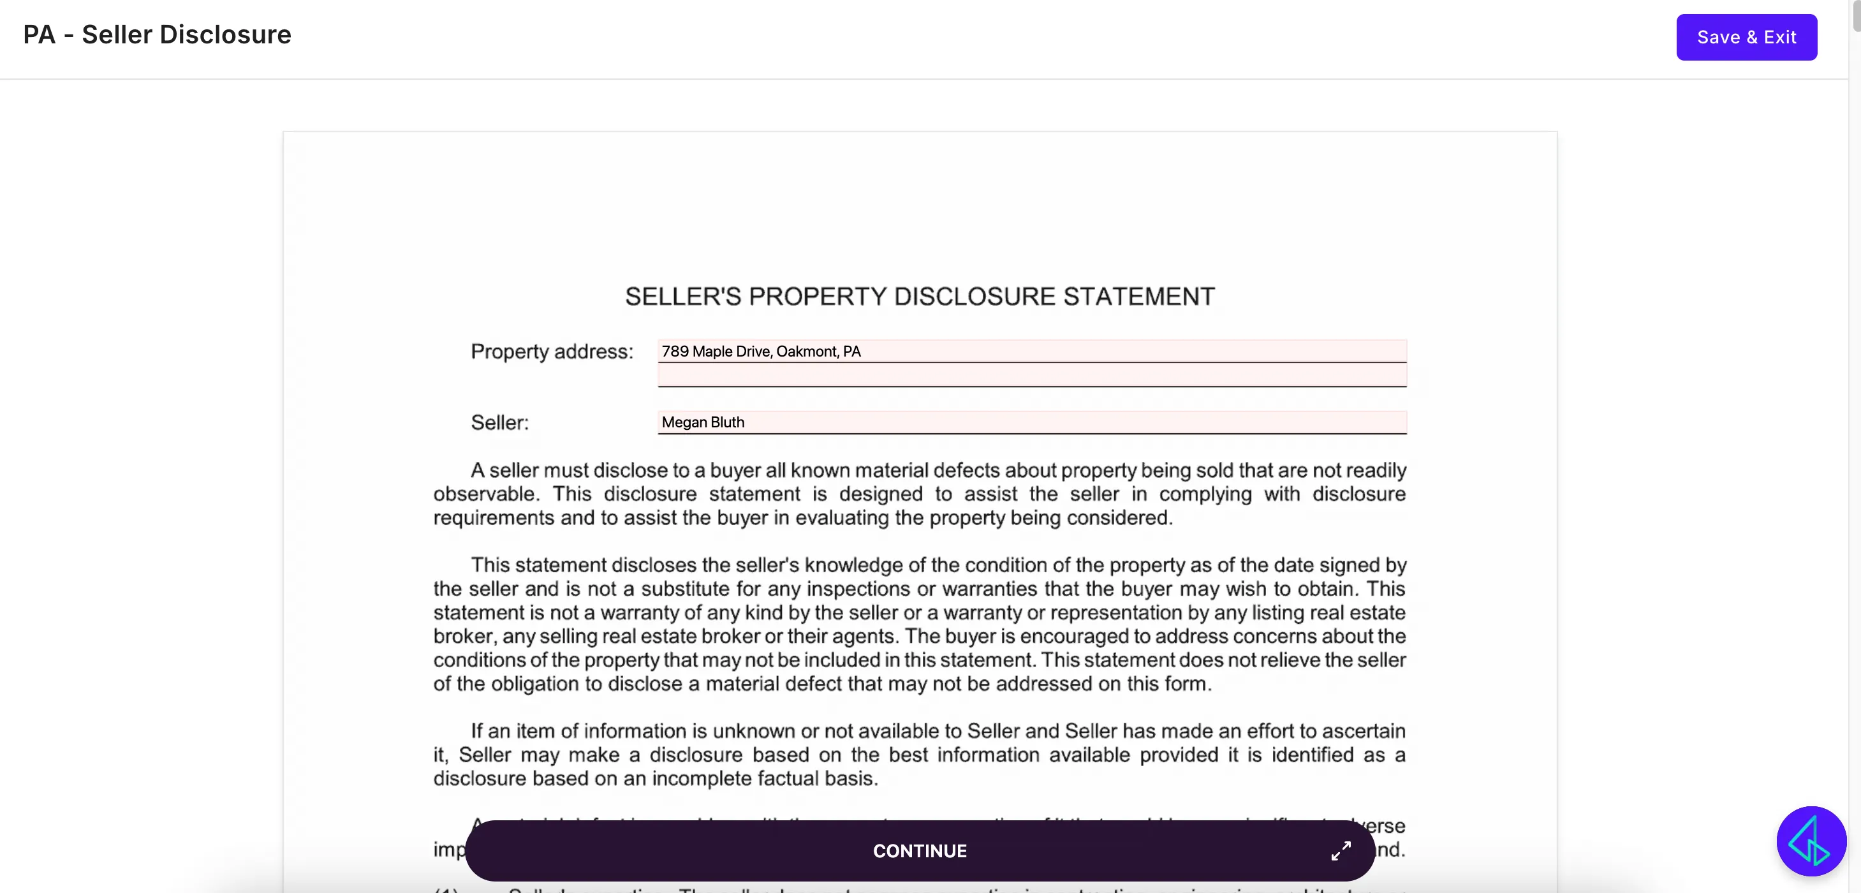The height and width of the screenshot is (893, 1861).
Task: Click paragraph beginning 'If an item of information'
Action: (x=920, y=755)
